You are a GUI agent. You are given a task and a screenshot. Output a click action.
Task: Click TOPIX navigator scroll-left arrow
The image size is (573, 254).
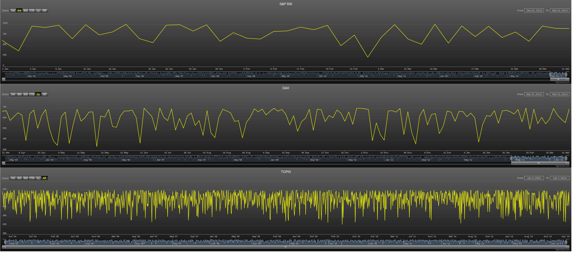[x=4, y=247]
